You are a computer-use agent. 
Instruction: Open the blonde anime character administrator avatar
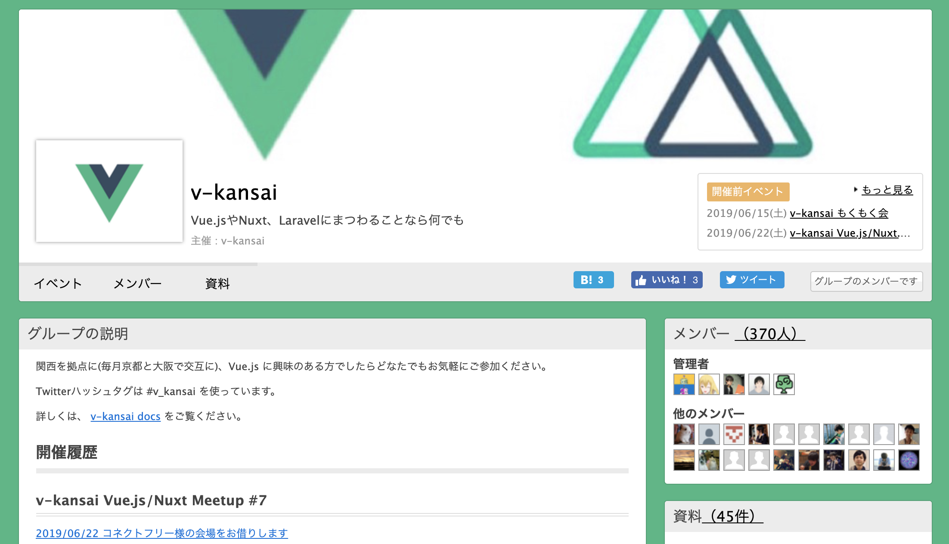point(709,384)
